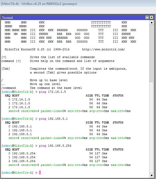The width and height of the screenshot is (156, 179).
Task: Click the empty scrollbar track below the thumb
Action: (x=151, y=127)
